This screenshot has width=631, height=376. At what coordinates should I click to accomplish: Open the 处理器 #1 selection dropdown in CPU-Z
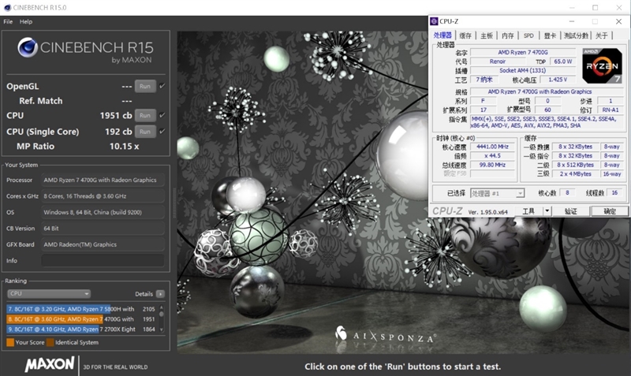pyautogui.click(x=497, y=193)
